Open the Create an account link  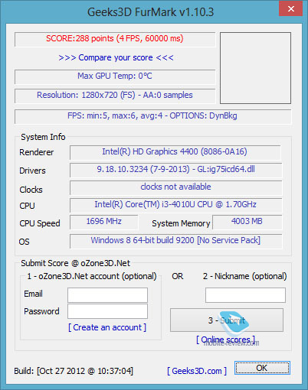107,327
